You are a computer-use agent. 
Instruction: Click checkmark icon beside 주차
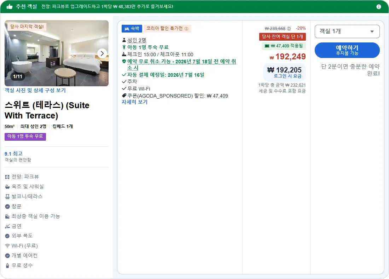[124, 82]
